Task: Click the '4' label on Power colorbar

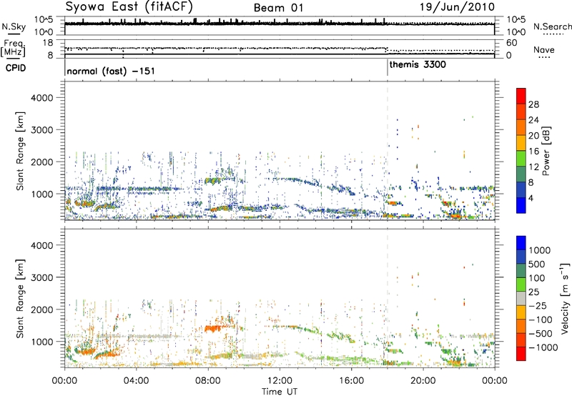Action: tap(531, 199)
